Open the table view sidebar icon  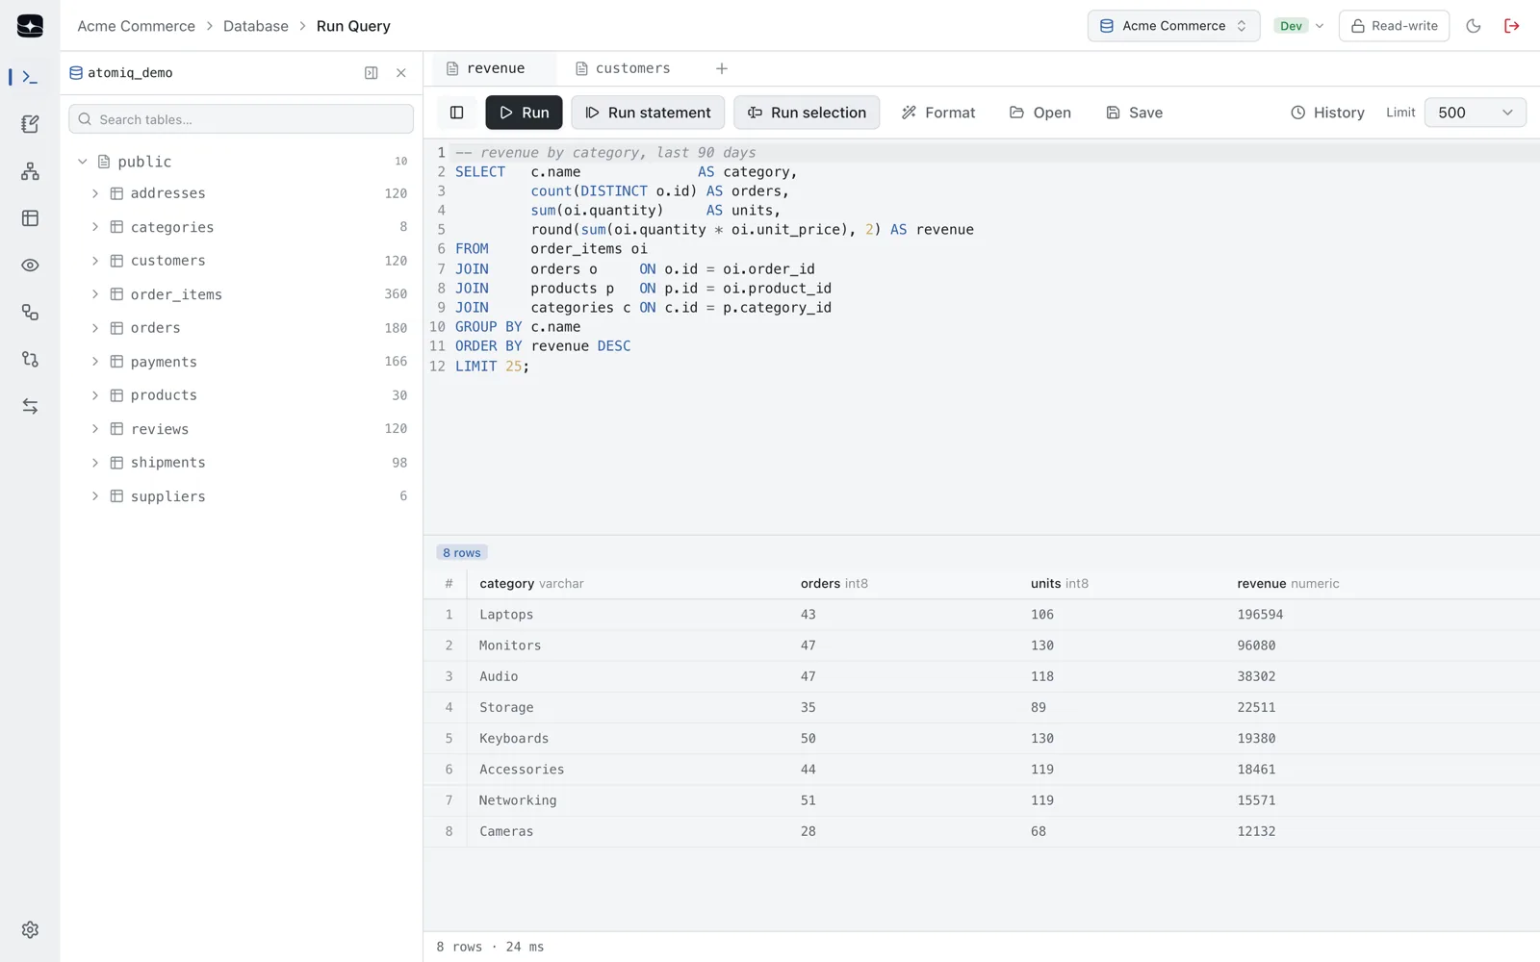pos(30,218)
